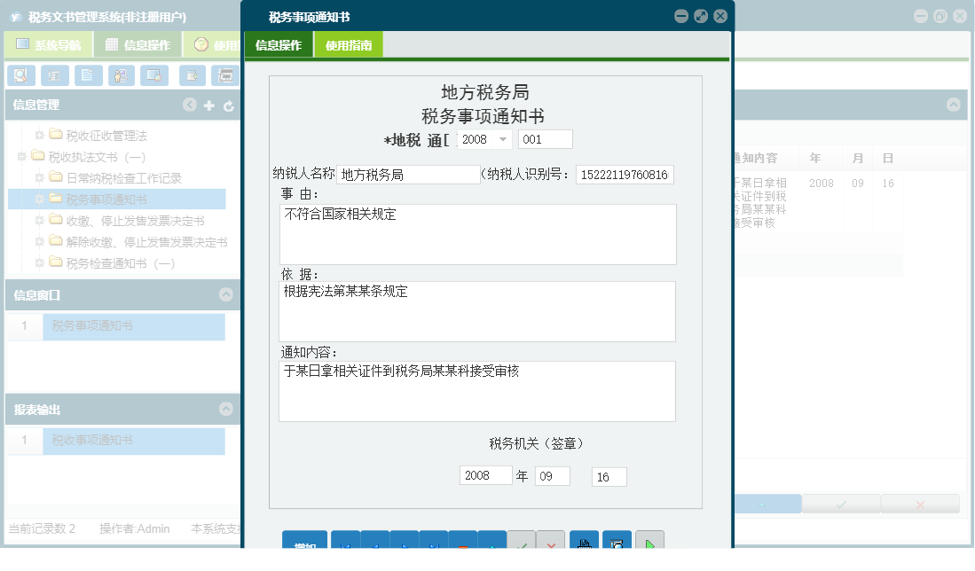Click the user-with-computer toolbar icon

click(x=122, y=76)
